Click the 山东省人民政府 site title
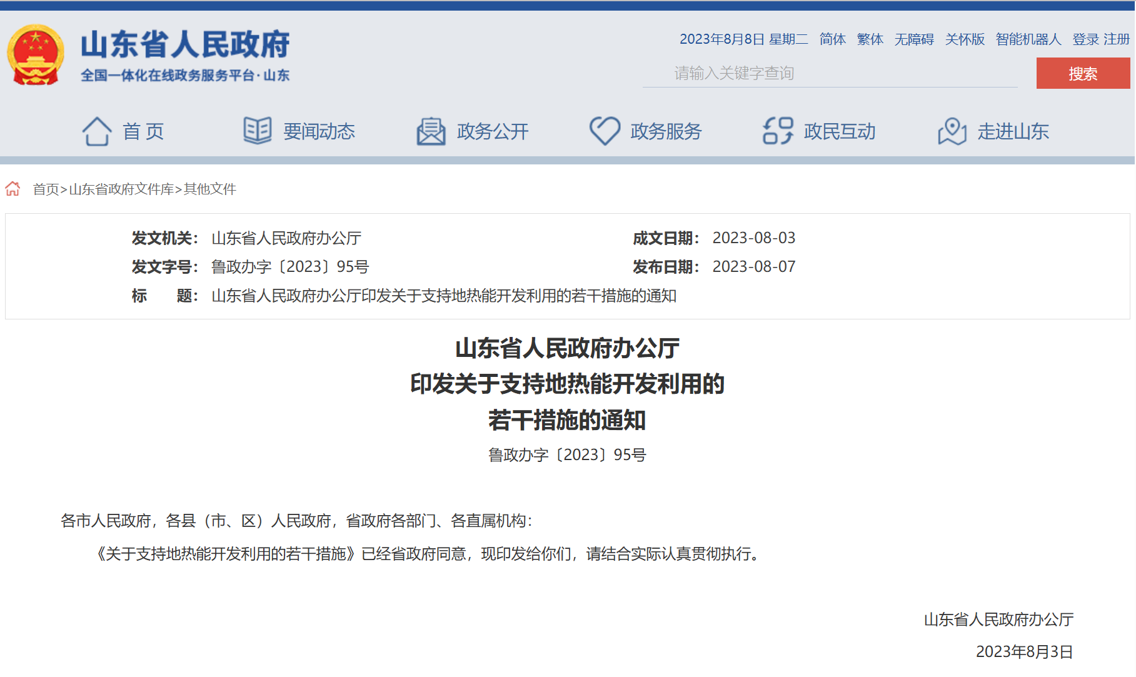The width and height of the screenshot is (1136, 677). click(185, 44)
